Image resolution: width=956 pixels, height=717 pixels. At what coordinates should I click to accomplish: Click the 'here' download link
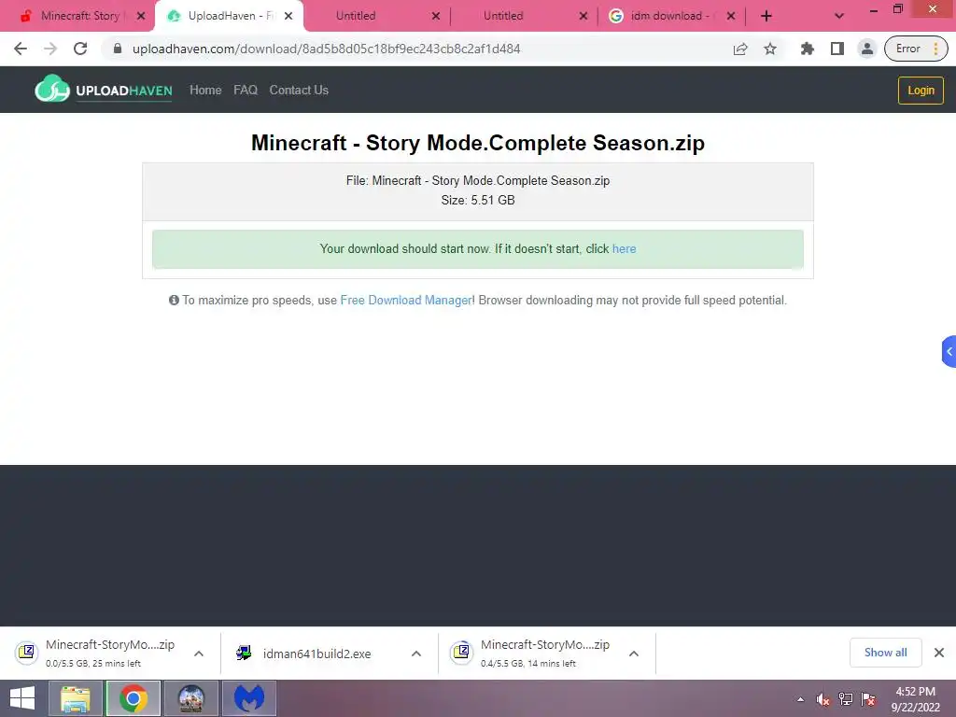[x=624, y=248]
